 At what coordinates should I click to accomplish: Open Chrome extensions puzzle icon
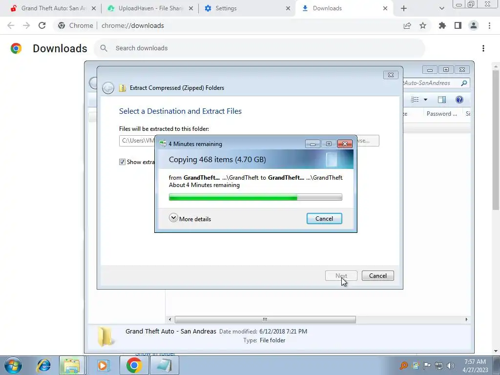tap(442, 25)
